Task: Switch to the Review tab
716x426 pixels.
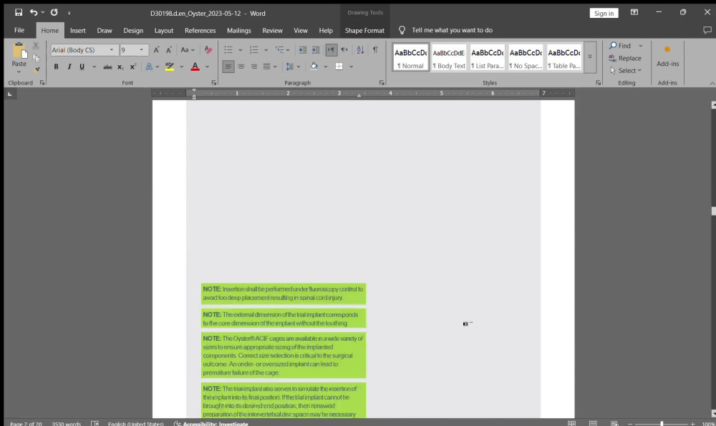Action: 272,31
